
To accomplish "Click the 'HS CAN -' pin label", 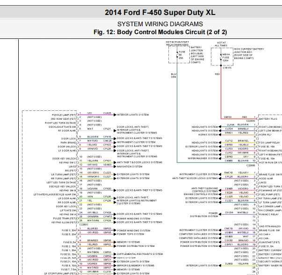I will [x=264, y=239].
